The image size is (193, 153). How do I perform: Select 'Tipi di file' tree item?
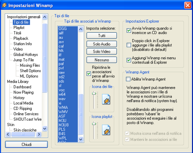[21, 22]
